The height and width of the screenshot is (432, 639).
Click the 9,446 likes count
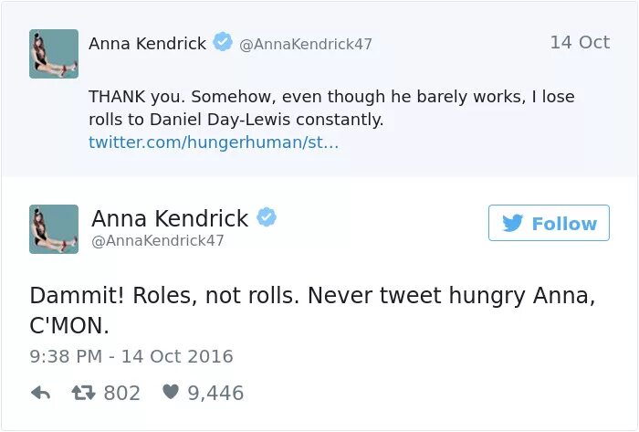pyautogui.click(x=215, y=394)
